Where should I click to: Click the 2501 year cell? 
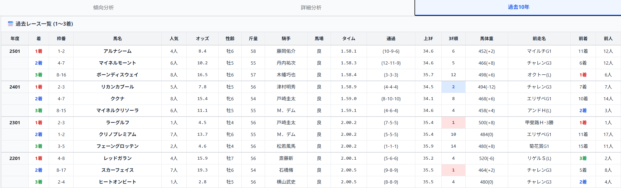pyautogui.click(x=15, y=51)
